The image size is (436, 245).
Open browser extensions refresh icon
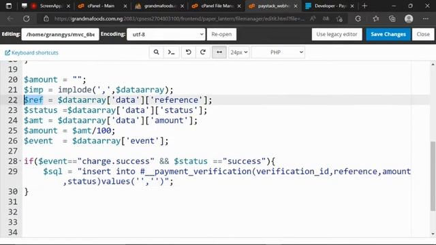pyautogui.click(x=358, y=19)
